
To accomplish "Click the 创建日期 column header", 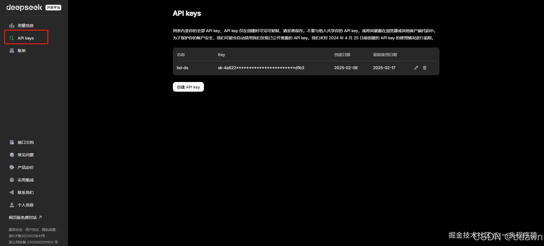I will pyautogui.click(x=342, y=55).
